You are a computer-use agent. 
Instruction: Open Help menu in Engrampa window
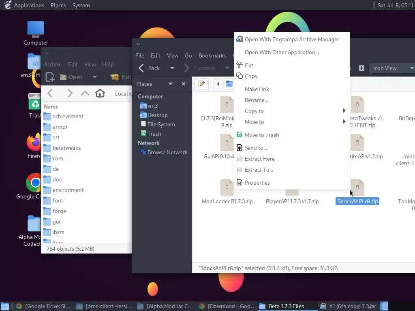pos(108,64)
